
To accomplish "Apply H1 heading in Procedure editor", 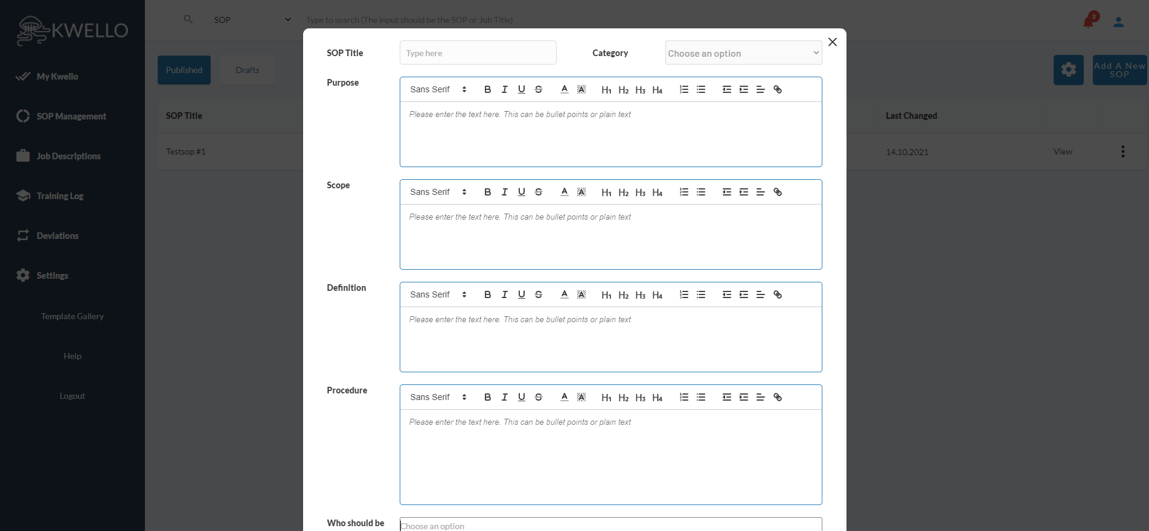I will point(606,397).
